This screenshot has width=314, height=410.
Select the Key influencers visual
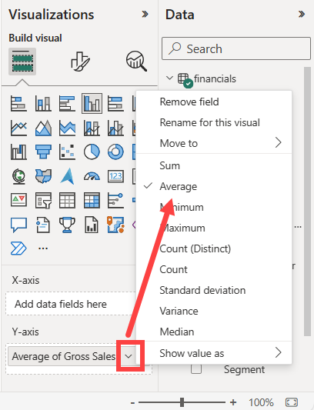pos(115,201)
